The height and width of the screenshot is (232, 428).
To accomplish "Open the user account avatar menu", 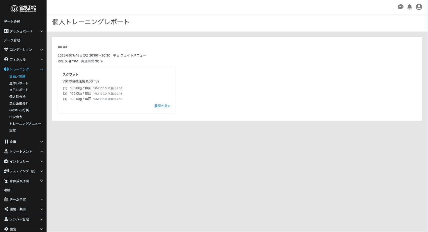I will coord(419,7).
